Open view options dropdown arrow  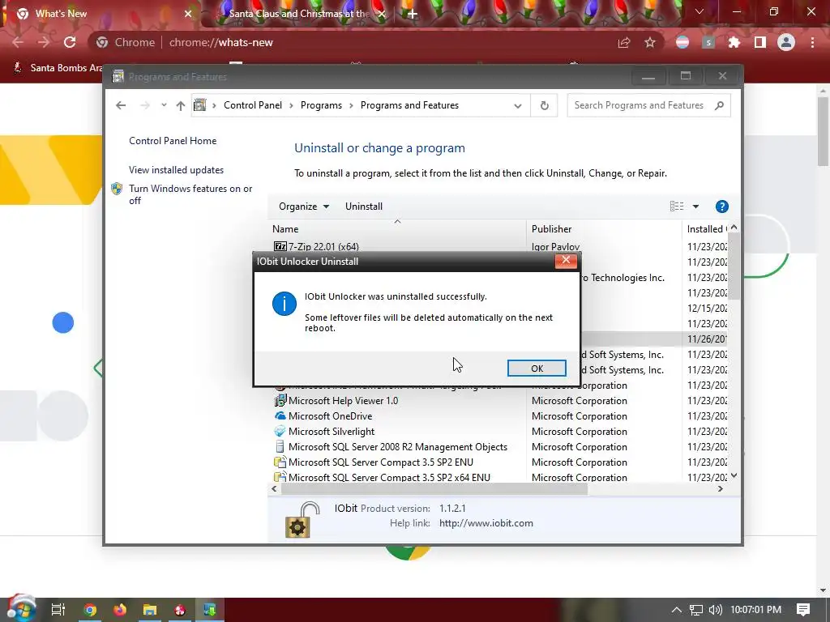[695, 207]
